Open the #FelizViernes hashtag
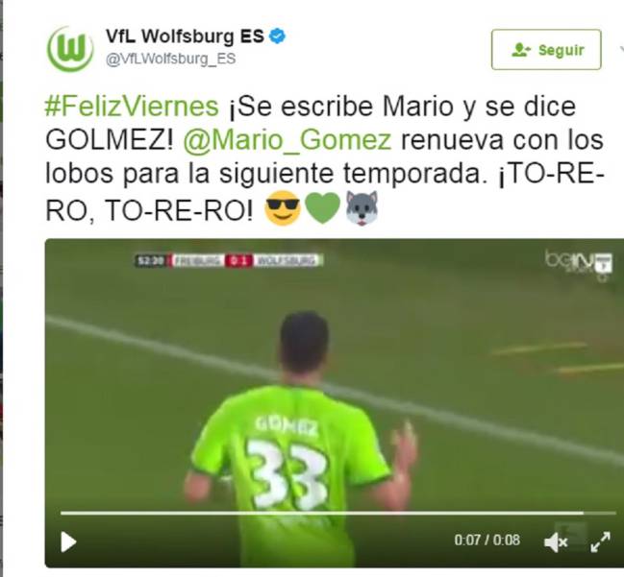624x577 pixels. 132,107
